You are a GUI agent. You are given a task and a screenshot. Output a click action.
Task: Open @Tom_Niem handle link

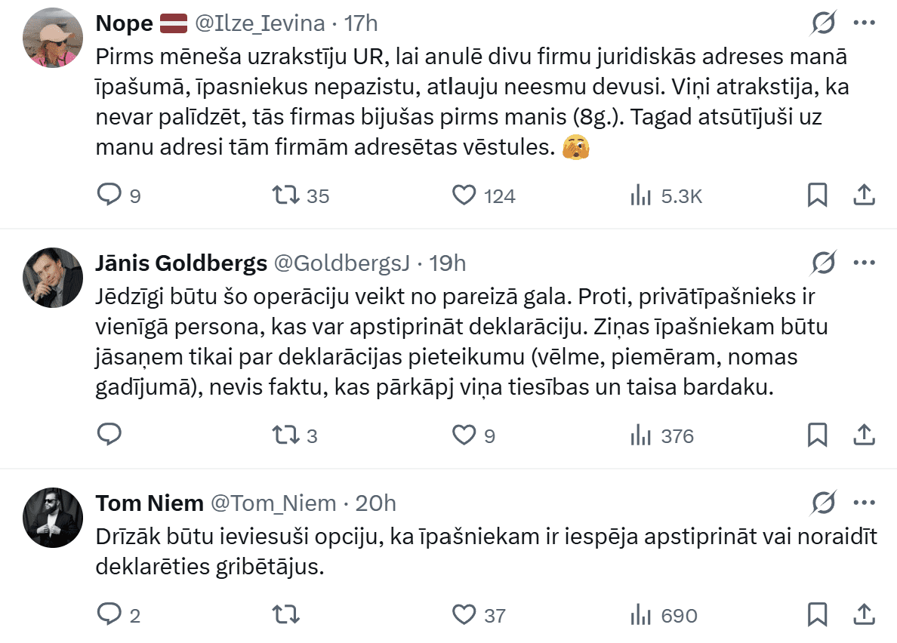coord(273,503)
